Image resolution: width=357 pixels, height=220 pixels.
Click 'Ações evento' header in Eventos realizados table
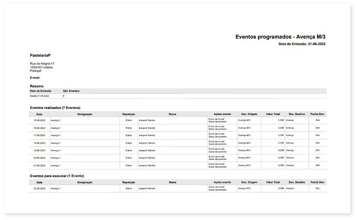click(222, 114)
